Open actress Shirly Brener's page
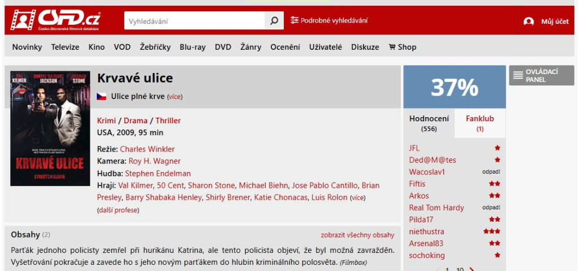579x271 pixels. coord(228,197)
